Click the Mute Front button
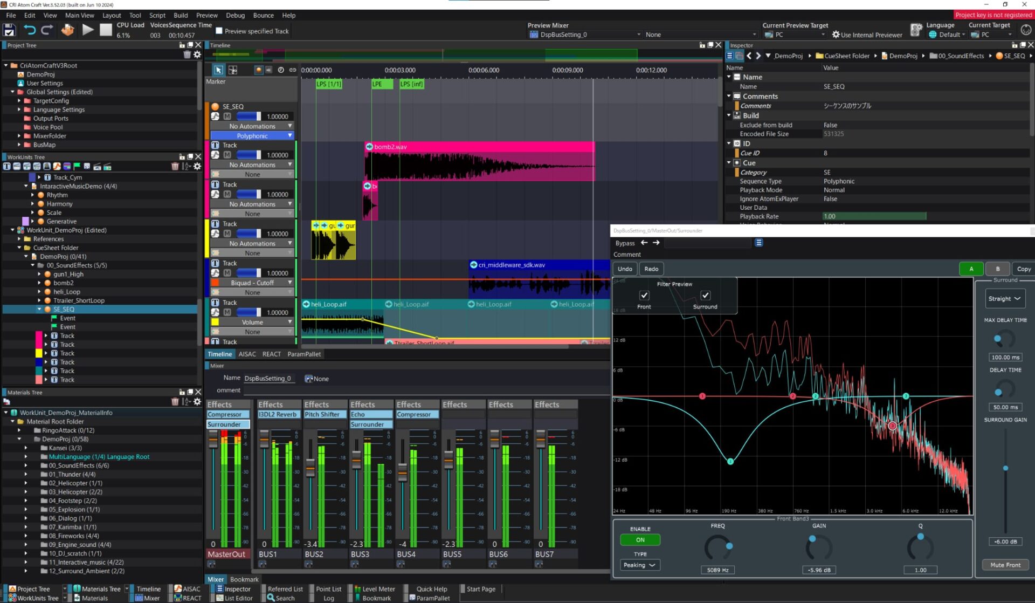Screen dimensions: 1035x603 1005,565
